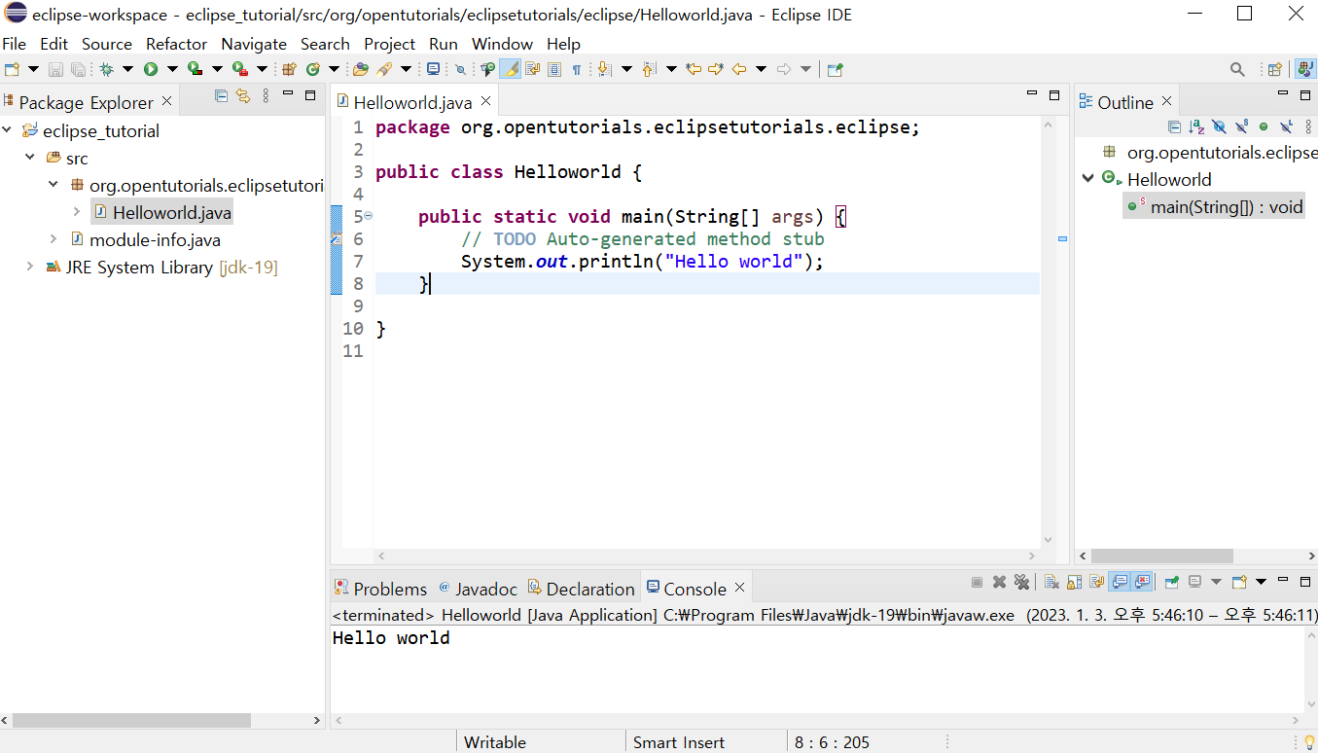
Task: Toggle Block Selection Mode icon
Action: 553,69
